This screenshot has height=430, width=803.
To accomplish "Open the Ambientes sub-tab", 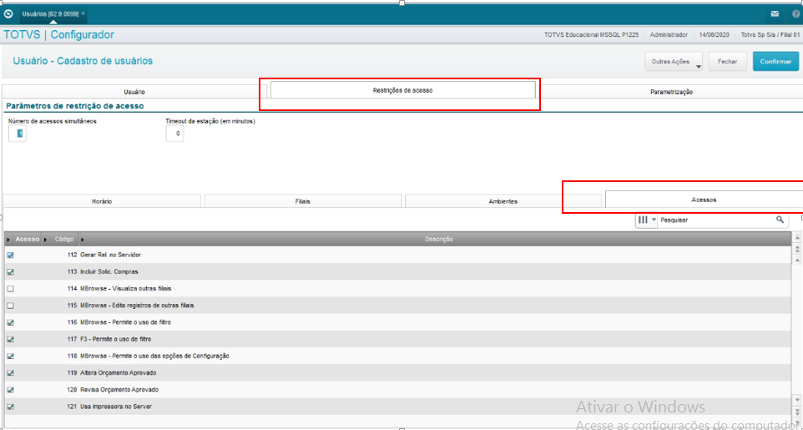I will coord(503,201).
